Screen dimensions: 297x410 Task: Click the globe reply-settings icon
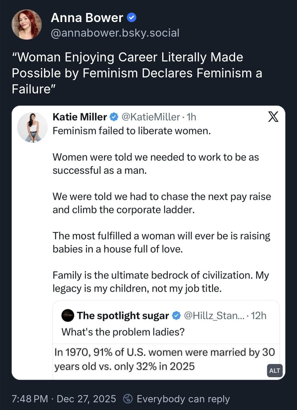pyautogui.click(x=128, y=399)
